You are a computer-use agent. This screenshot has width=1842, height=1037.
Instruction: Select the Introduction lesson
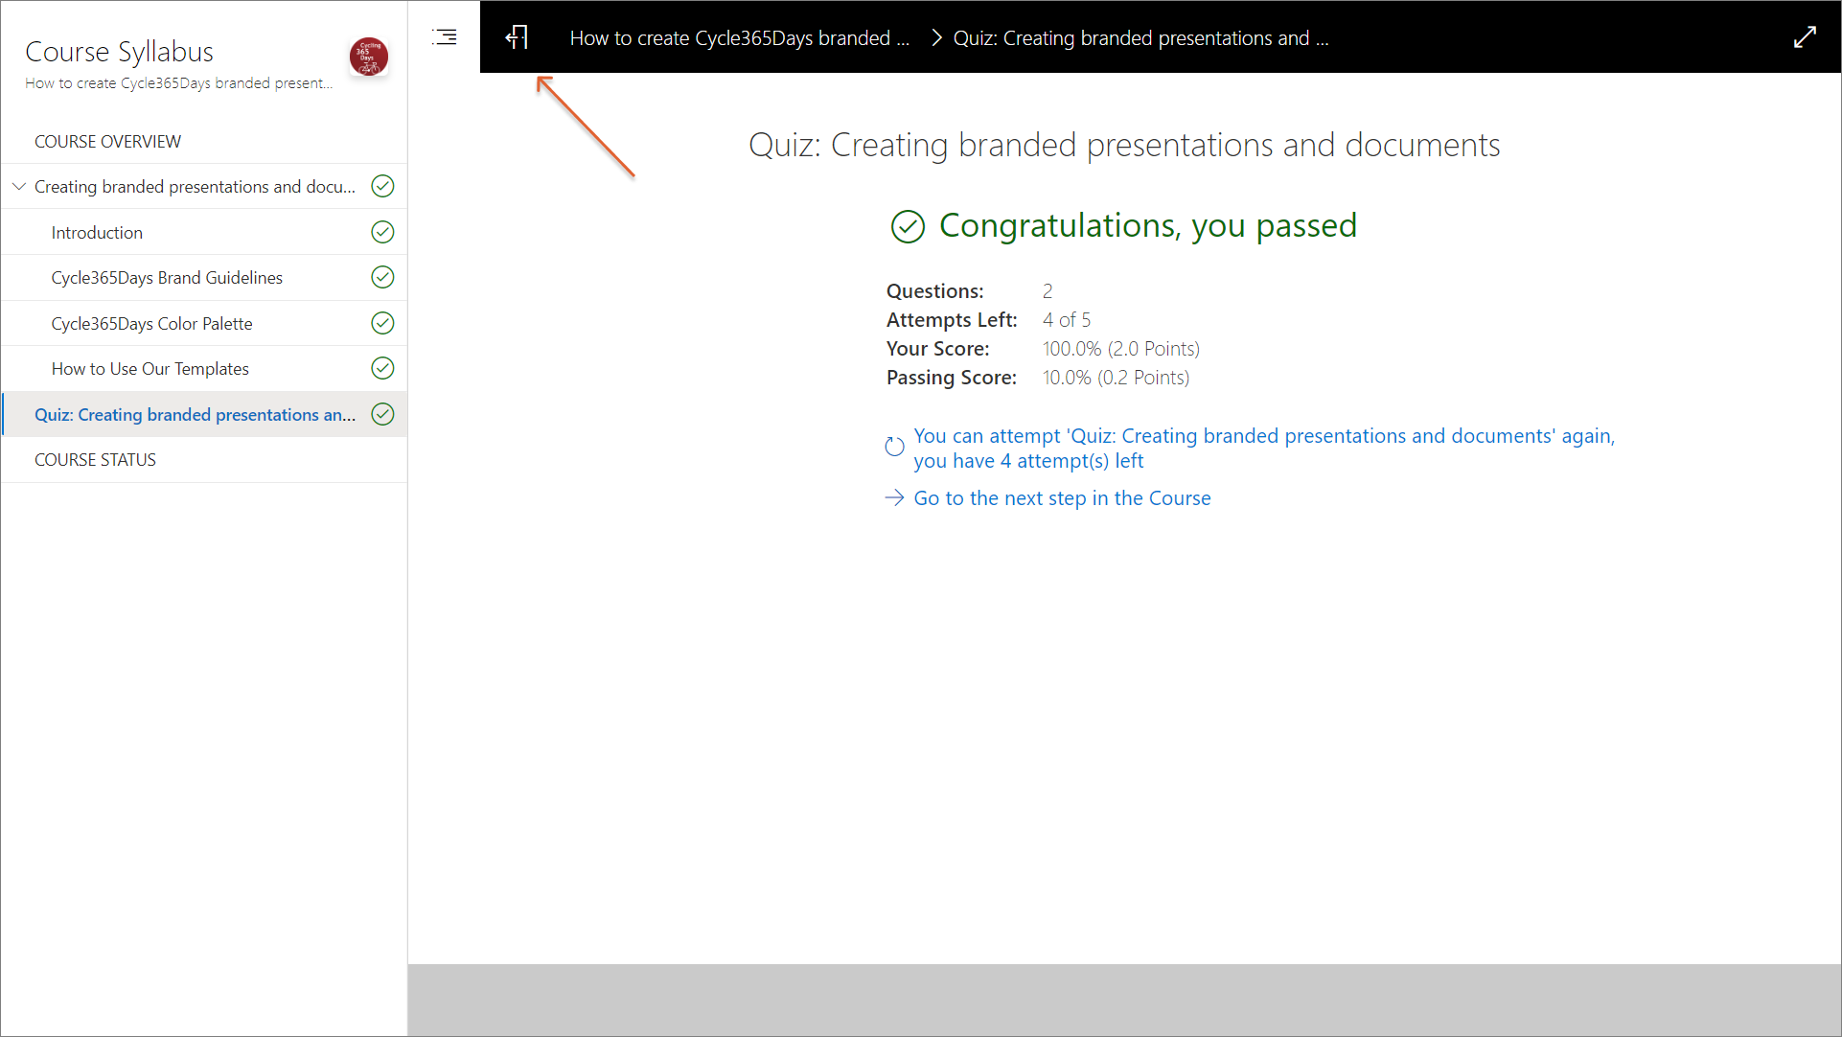click(97, 232)
